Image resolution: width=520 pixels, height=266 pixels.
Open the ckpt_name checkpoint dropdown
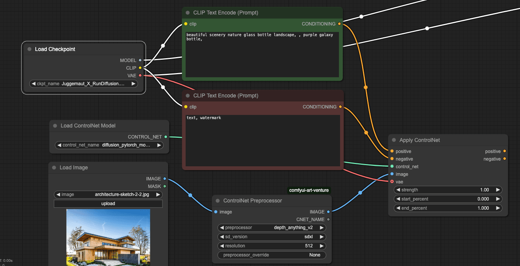[x=83, y=84]
